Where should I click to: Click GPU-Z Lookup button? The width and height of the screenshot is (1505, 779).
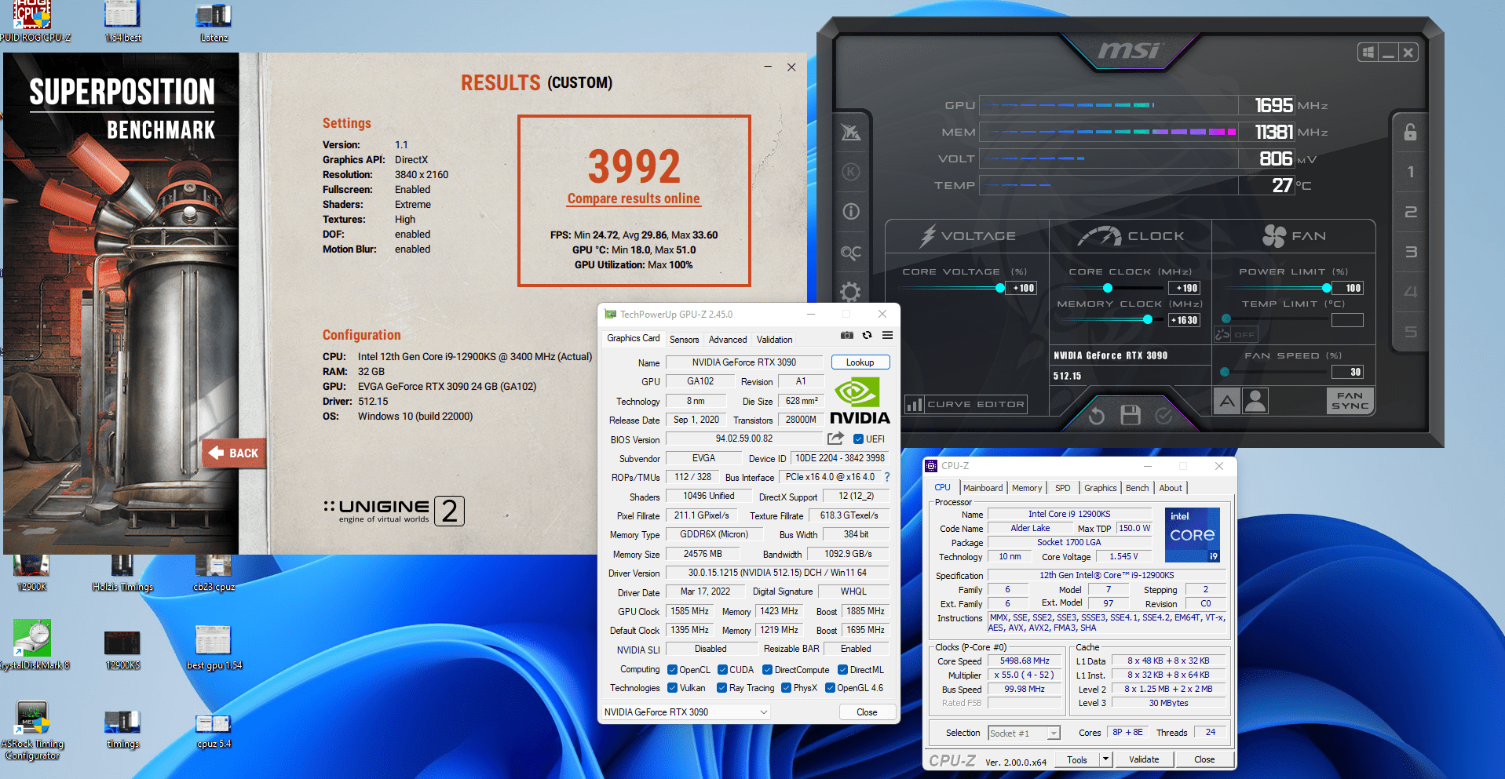tap(860, 362)
